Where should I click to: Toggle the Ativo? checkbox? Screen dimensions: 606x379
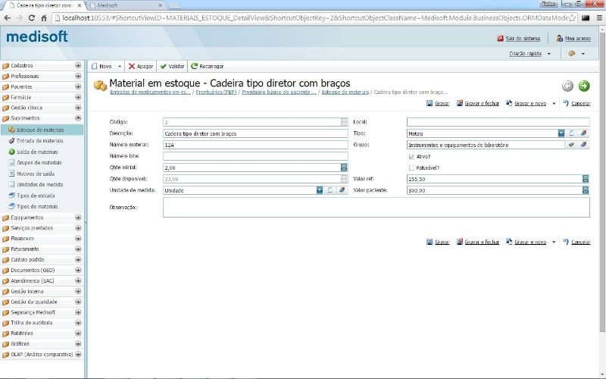pyautogui.click(x=411, y=157)
